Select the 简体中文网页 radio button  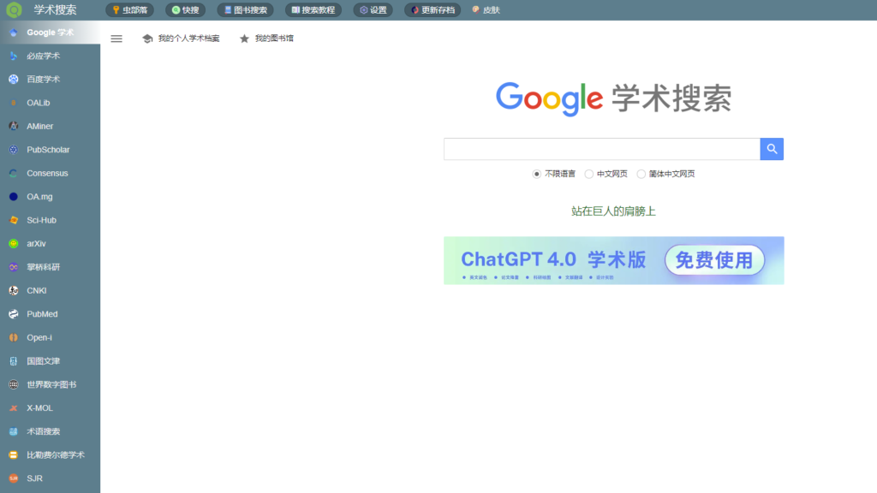[x=641, y=174]
